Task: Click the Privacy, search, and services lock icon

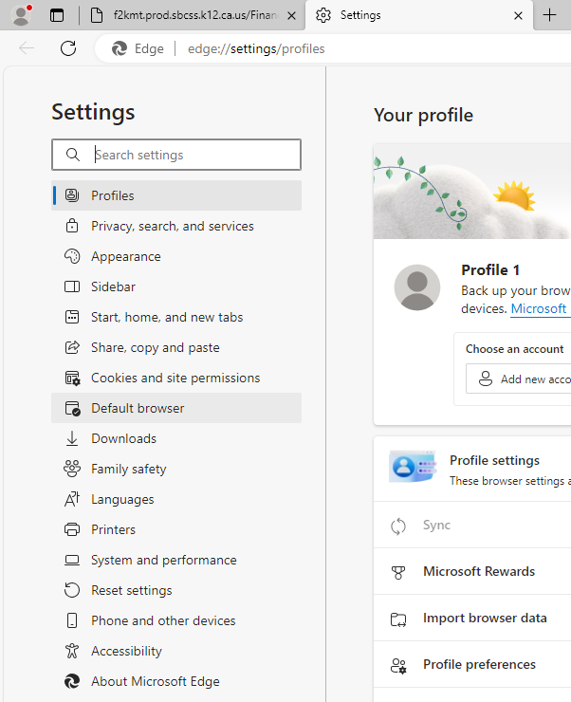Action: [x=72, y=226]
